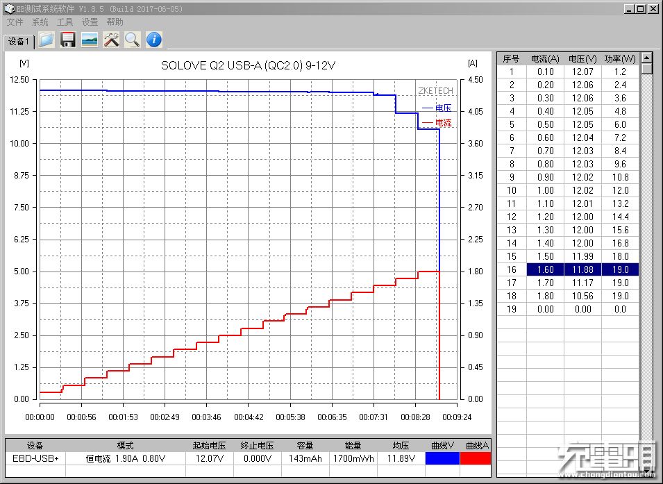
Task: Switch to the 设备1 tab
Action: (x=18, y=42)
